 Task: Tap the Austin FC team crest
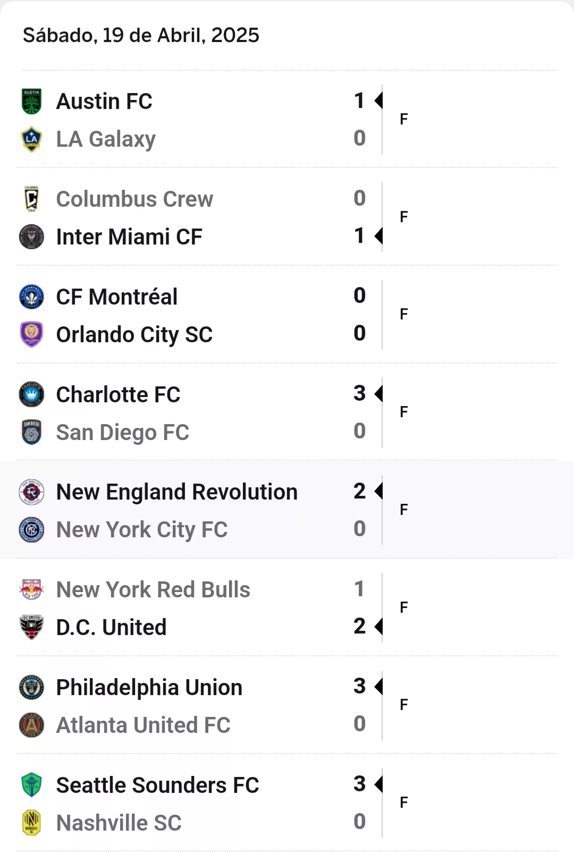(x=31, y=102)
